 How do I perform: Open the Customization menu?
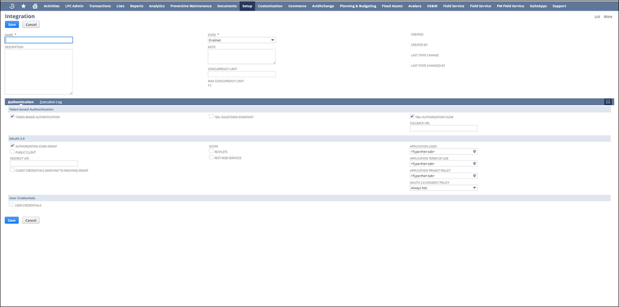[x=270, y=6]
